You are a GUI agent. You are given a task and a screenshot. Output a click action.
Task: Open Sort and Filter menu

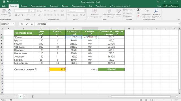point(147,13)
